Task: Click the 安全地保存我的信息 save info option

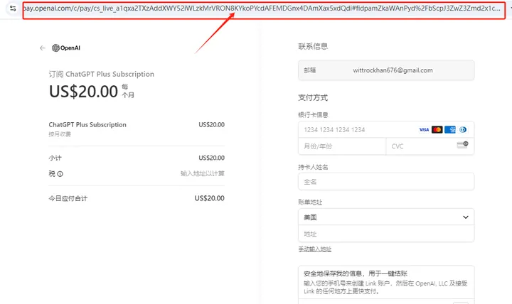Action: coord(356,273)
